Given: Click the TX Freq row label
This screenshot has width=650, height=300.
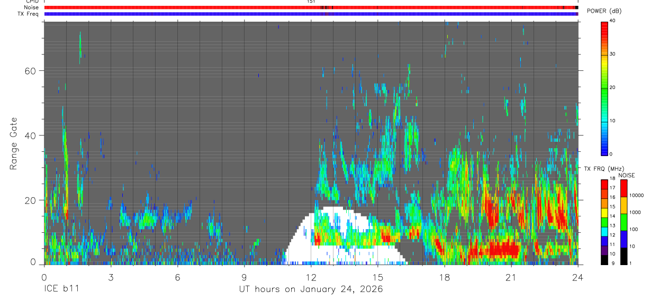Looking at the screenshot, I should point(28,14).
